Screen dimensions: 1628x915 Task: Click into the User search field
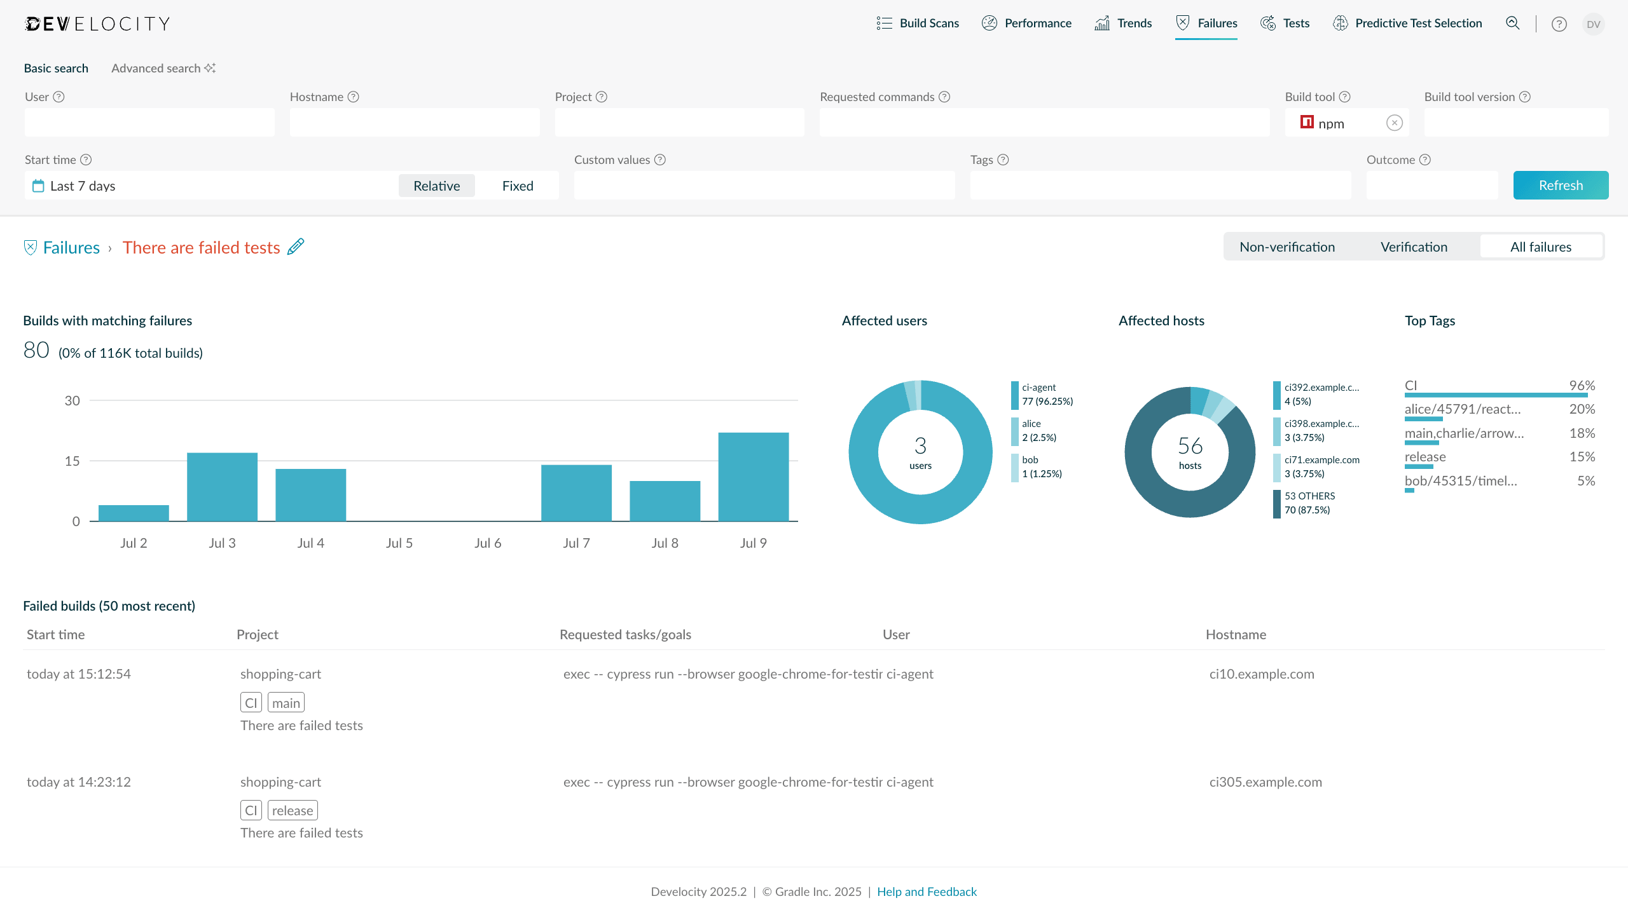click(149, 122)
